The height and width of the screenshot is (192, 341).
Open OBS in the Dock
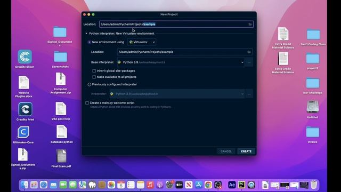[x=218, y=185]
